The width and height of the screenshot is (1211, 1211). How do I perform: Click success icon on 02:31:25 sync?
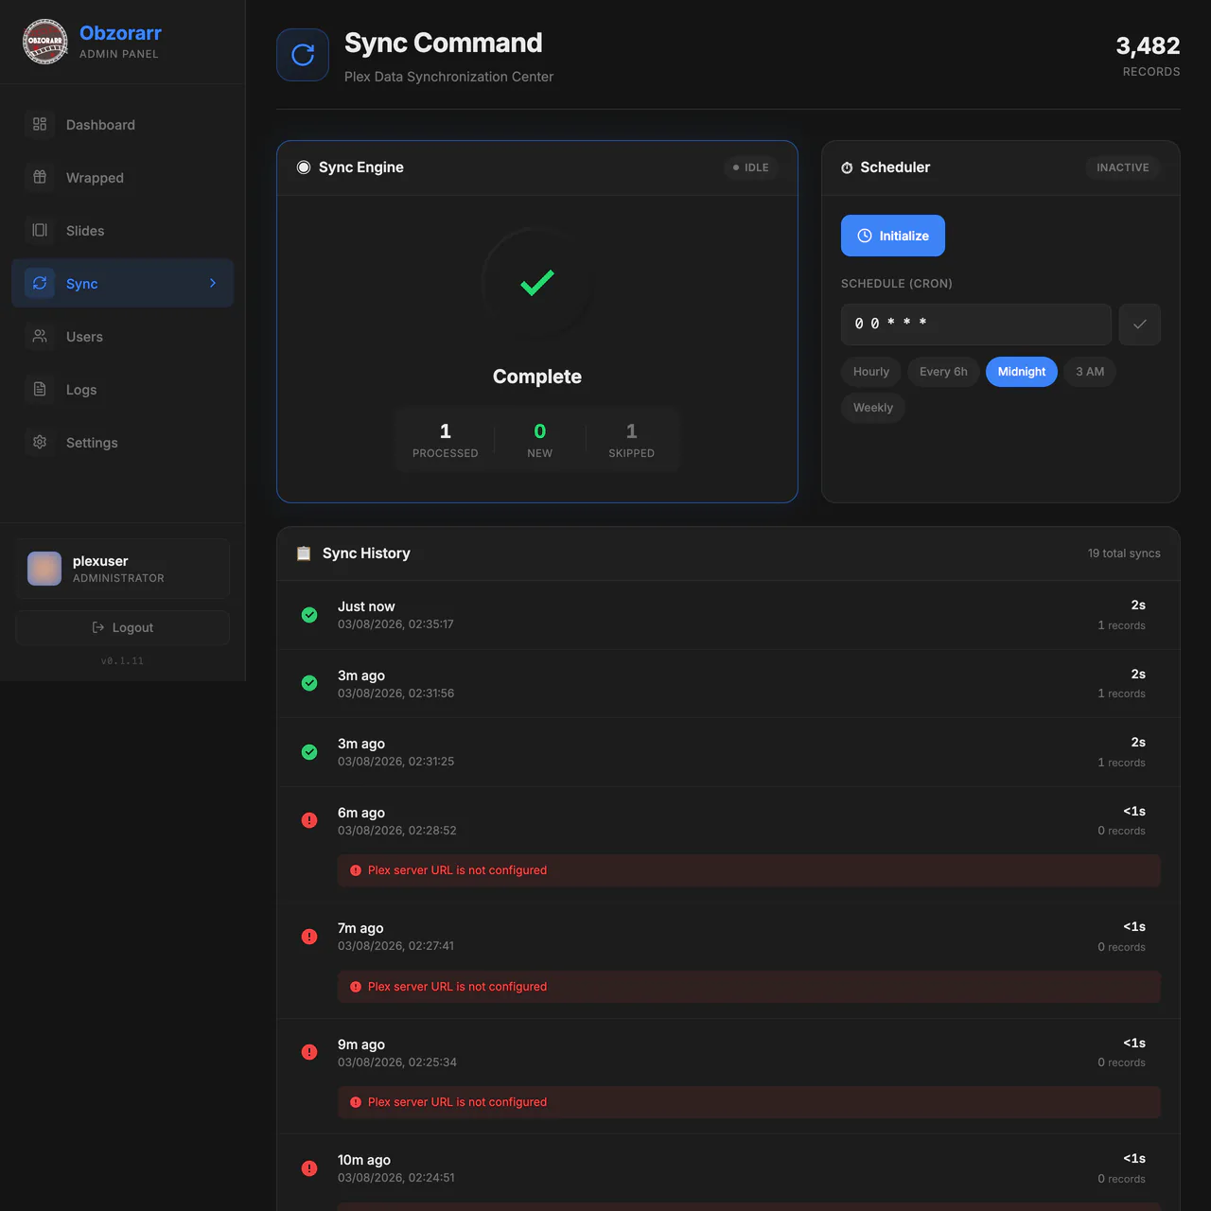tap(309, 752)
